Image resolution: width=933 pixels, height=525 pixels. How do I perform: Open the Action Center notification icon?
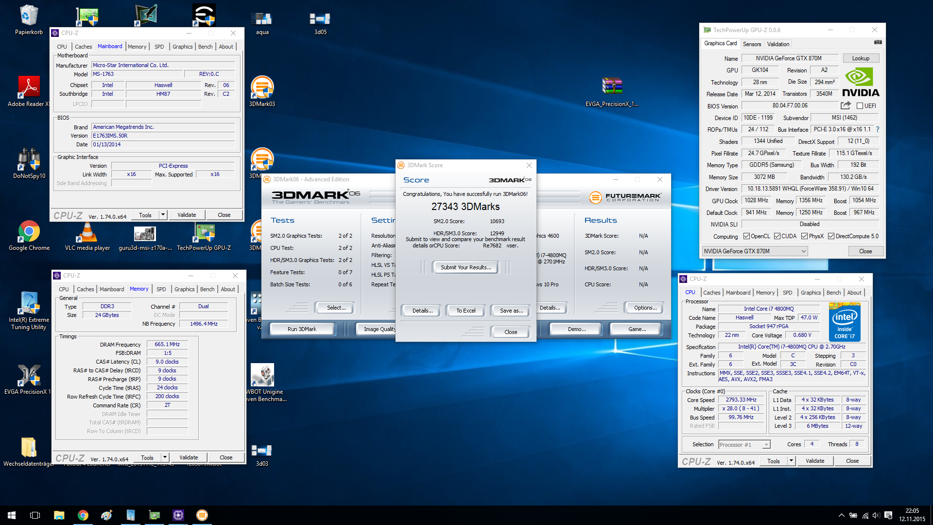click(x=888, y=515)
